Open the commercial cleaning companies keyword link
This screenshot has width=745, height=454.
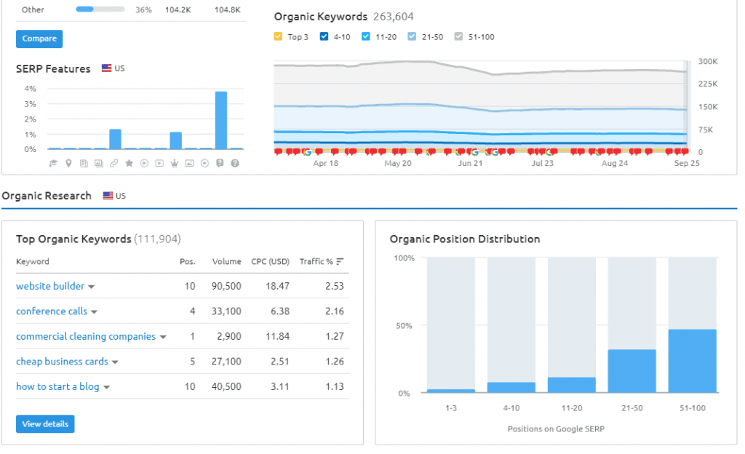pyautogui.click(x=86, y=336)
